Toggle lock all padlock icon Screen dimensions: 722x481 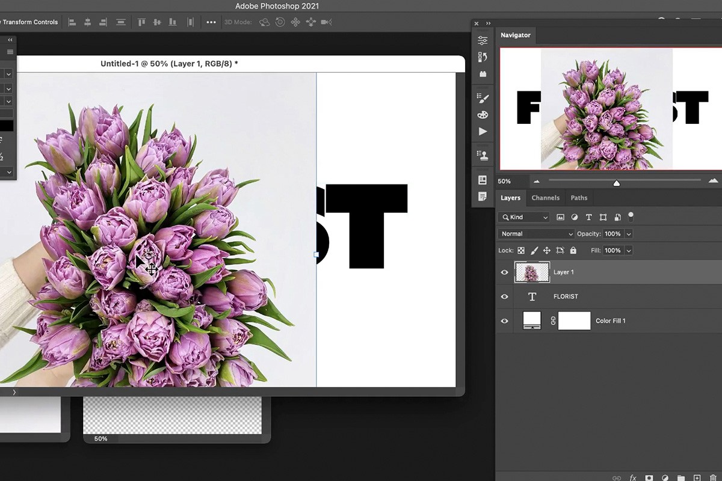(573, 251)
